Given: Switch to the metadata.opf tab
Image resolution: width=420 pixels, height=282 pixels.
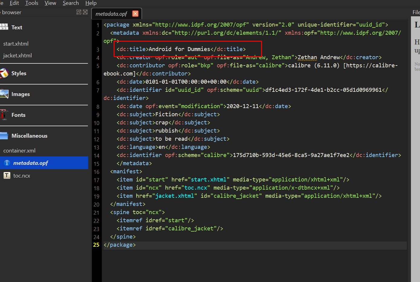Looking at the screenshot, I should click(x=111, y=14).
